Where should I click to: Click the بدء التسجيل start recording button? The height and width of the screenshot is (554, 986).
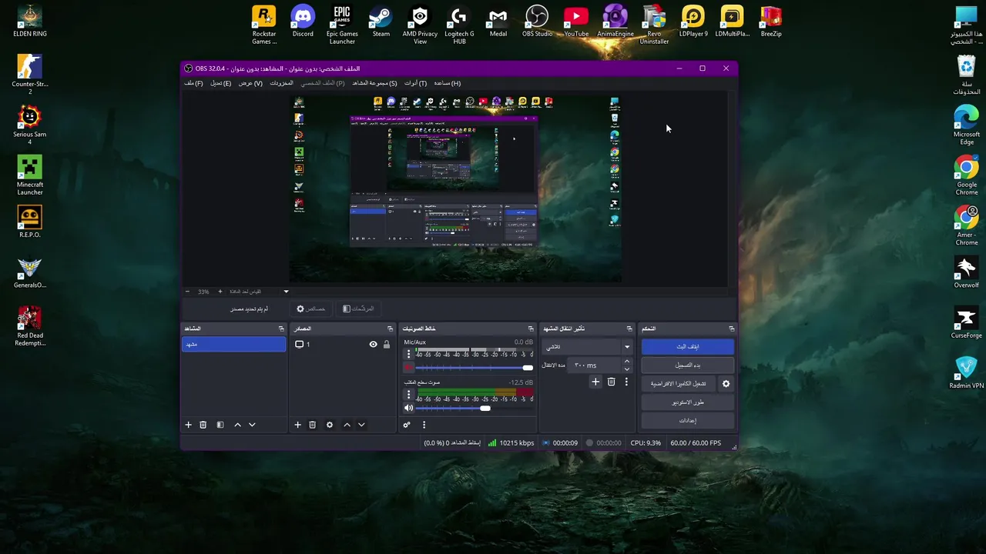coord(688,365)
